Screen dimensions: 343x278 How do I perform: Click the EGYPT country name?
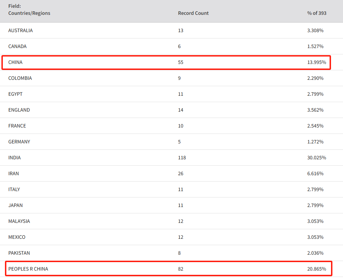pyautogui.click(x=15, y=94)
